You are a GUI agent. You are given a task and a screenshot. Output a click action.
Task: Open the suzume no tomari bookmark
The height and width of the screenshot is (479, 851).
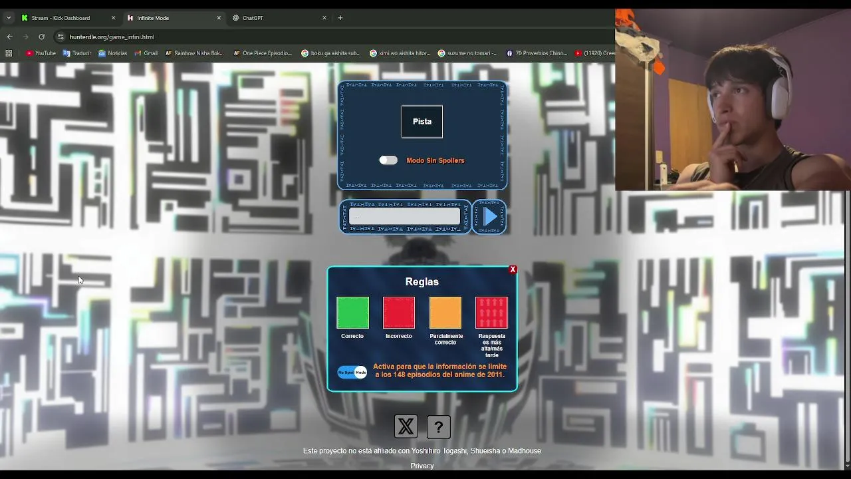point(468,53)
